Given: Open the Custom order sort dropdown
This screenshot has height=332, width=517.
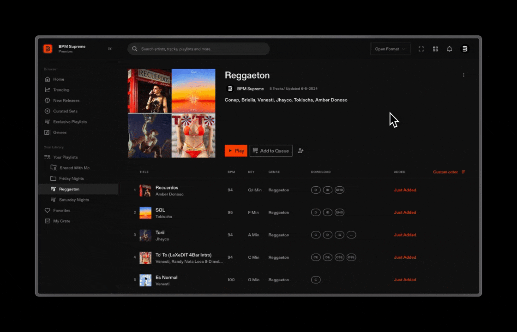Looking at the screenshot, I should click(x=449, y=172).
